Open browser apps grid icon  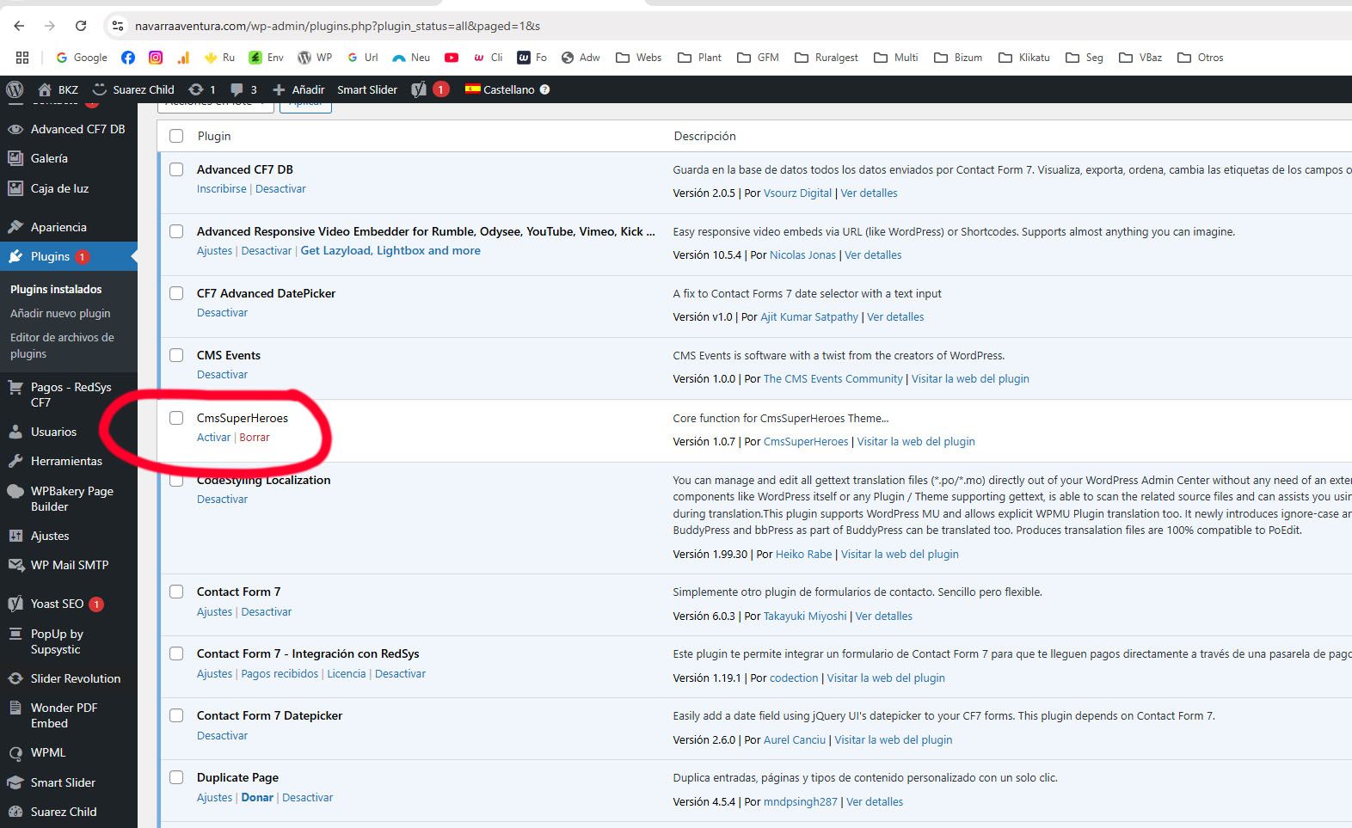click(x=22, y=58)
